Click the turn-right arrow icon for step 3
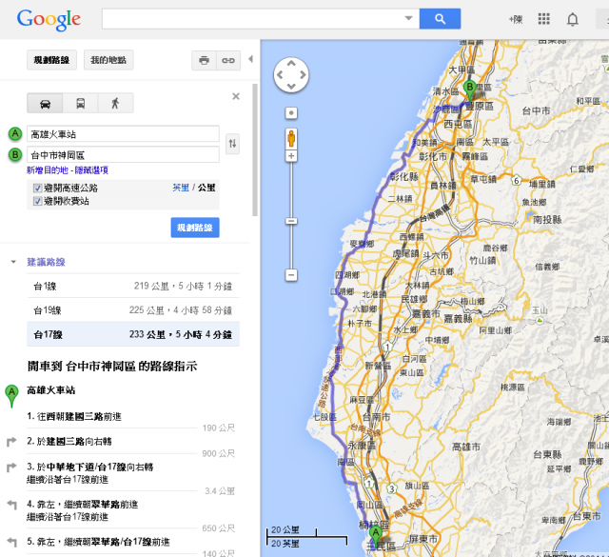 12,467
